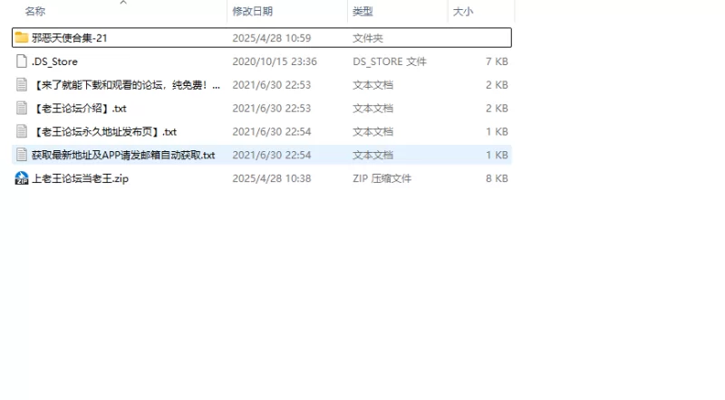Click the type cell ZIP 压缩文件
Image resolution: width=725 pixels, height=400 pixels.
tap(382, 178)
